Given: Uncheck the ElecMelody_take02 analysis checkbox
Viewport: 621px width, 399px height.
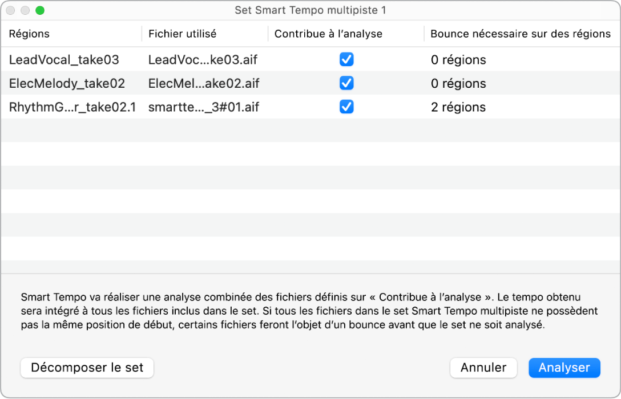Looking at the screenshot, I should (x=346, y=83).
